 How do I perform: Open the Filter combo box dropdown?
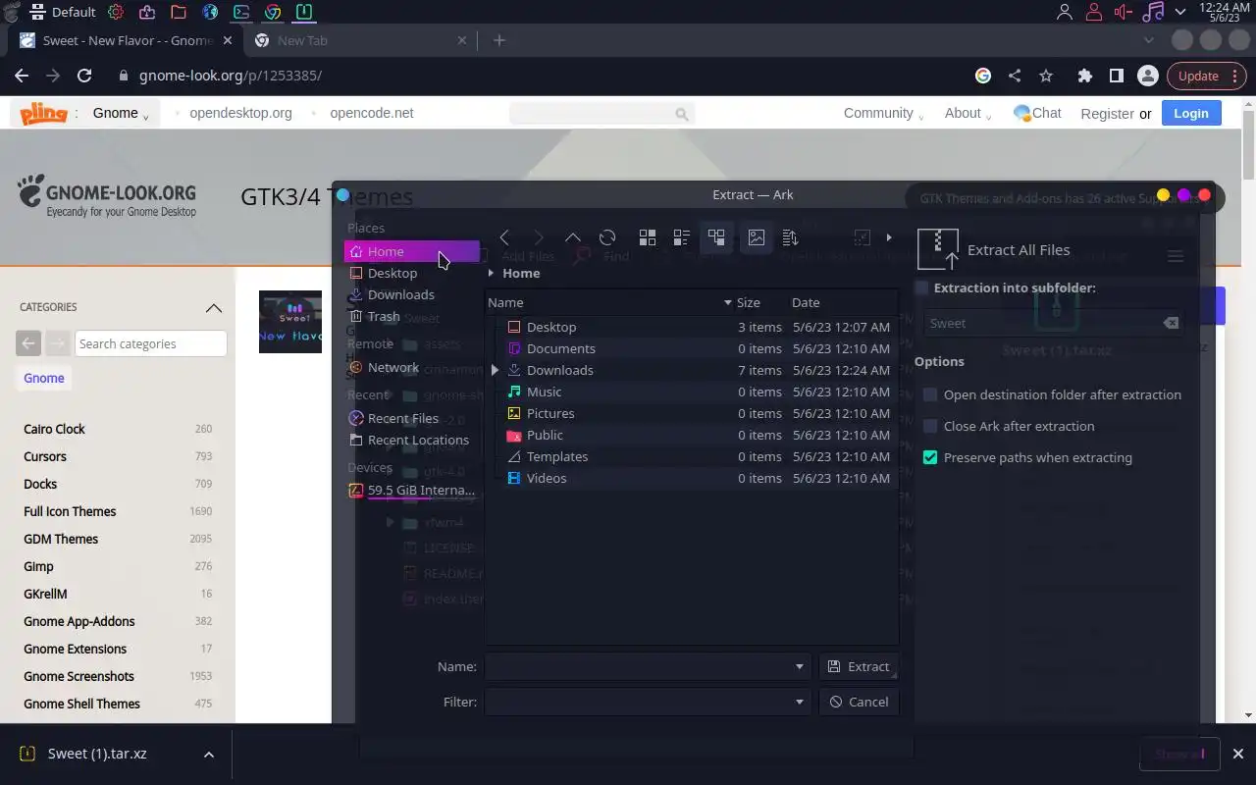[x=800, y=702]
